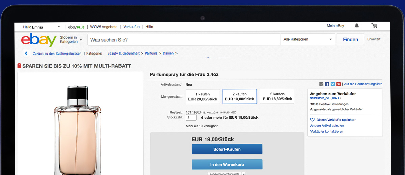The width and height of the screenshot is (405, 175).
Task: Click the Finden search button
Action: pos(351,39)
